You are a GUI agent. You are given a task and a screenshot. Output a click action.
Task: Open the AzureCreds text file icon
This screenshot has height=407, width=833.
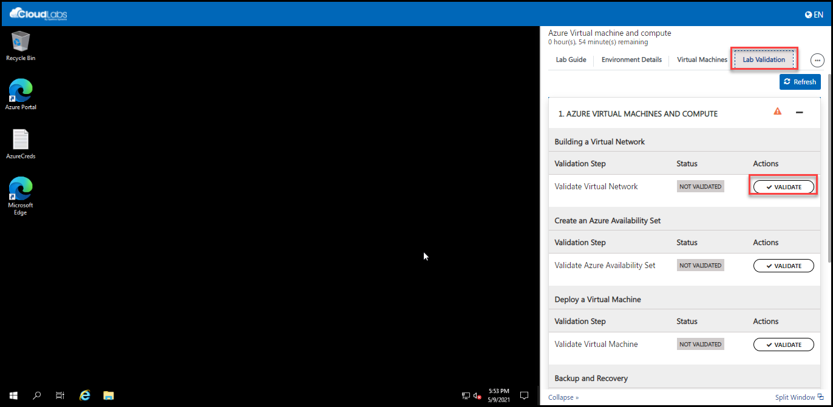click(21, 144)
